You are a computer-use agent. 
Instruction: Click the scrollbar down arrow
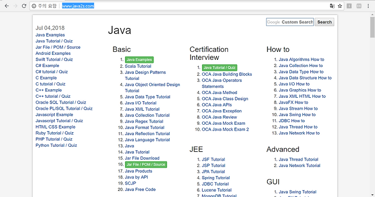click(372, 195)
